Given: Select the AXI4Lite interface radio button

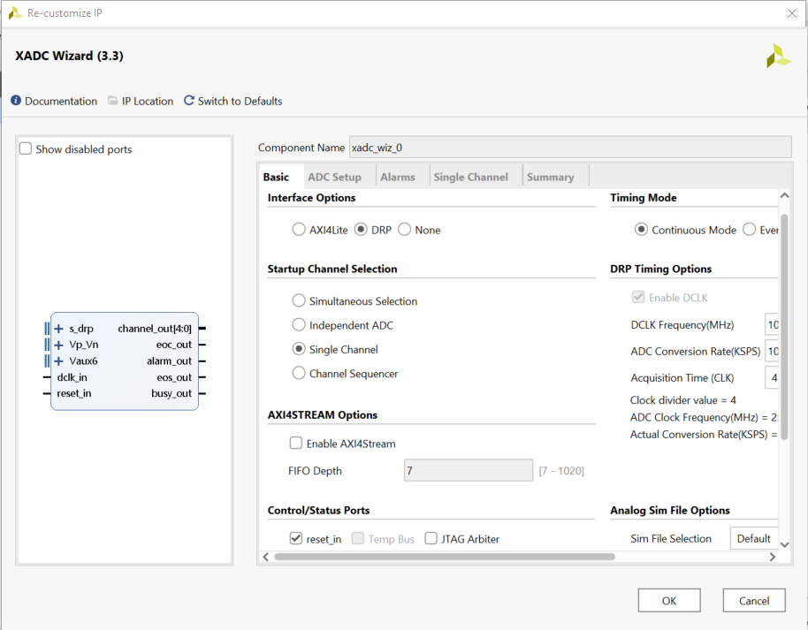Looking at the screenshot, I should (299, 230).
